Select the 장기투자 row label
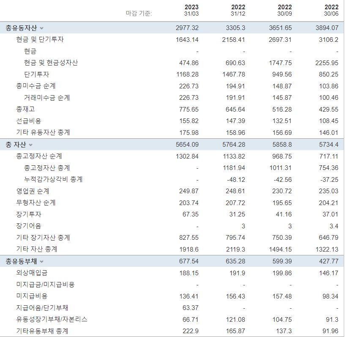This screenshot has height=337, width=345. 29,214
